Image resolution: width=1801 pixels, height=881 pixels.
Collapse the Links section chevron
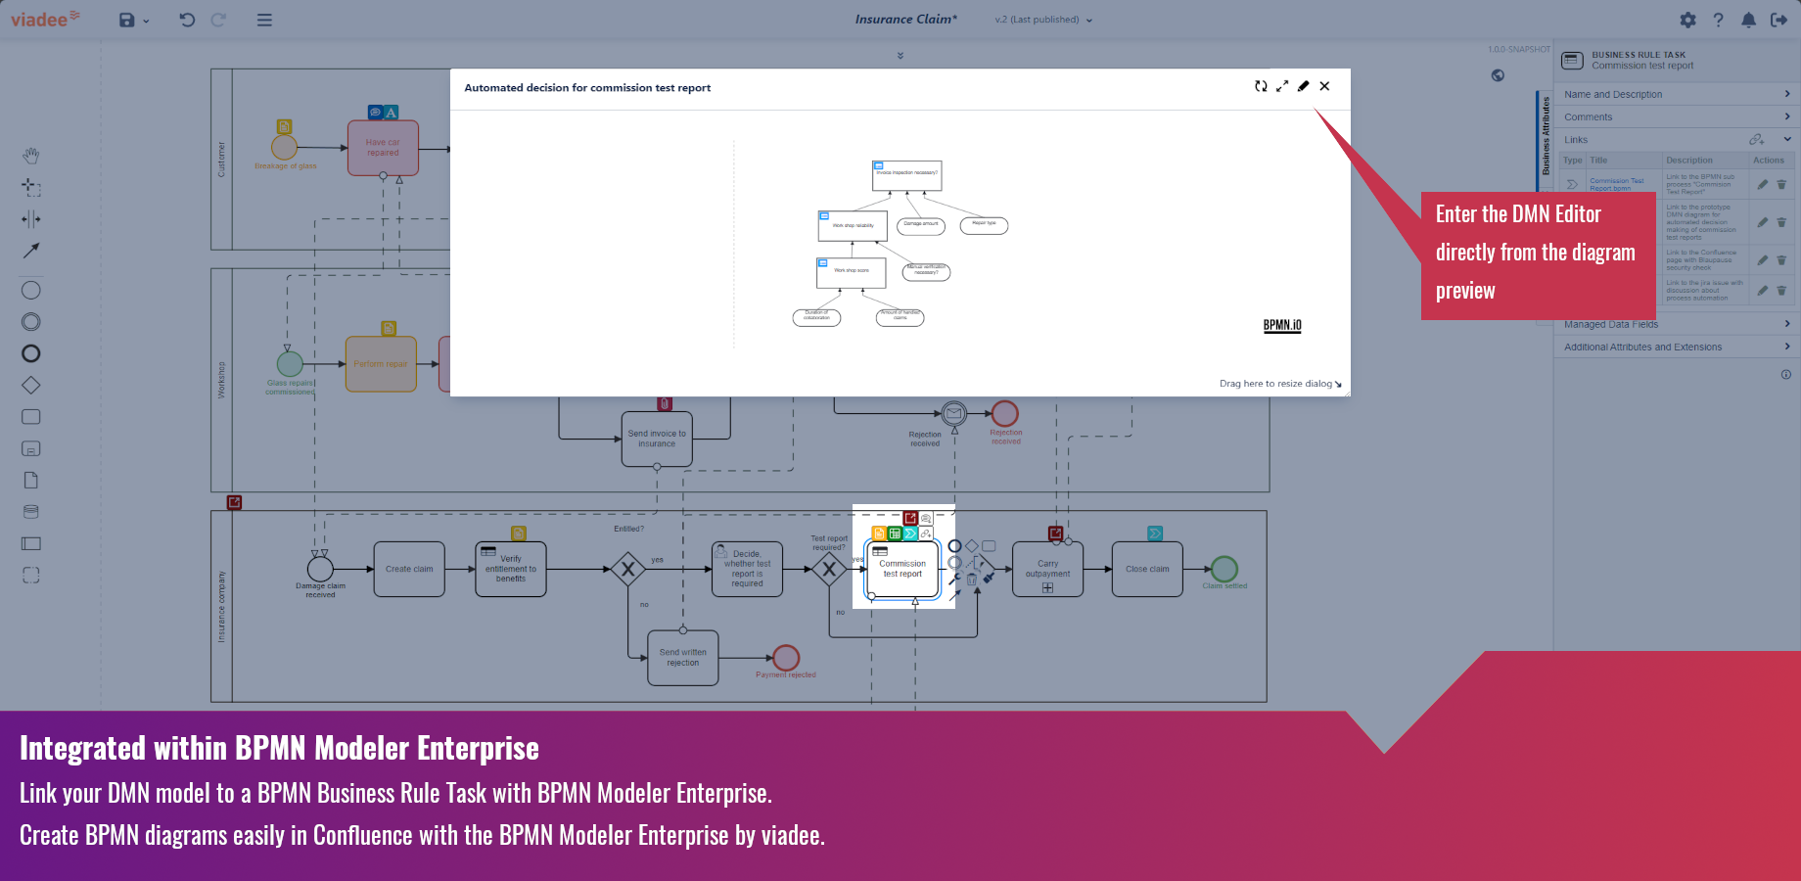point(1787,139)
